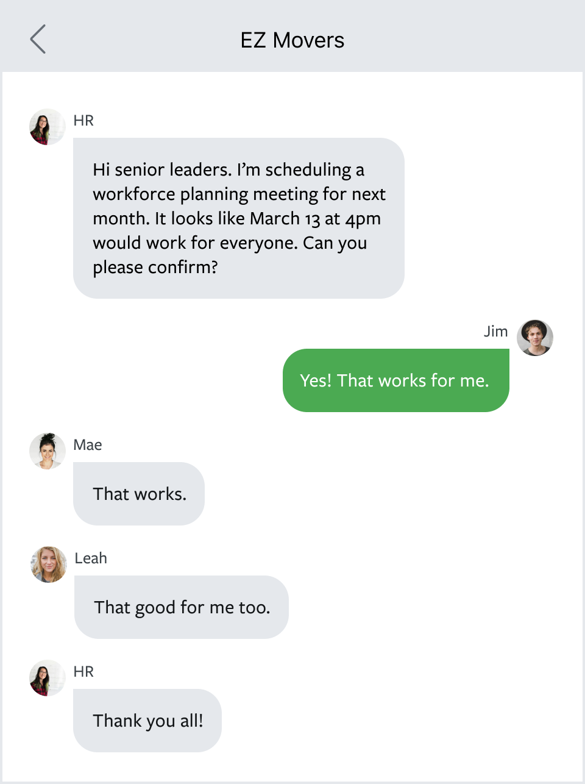The width and height of the screenshot is (585, 784).
Task: Select Mae's 'That works.' message
Action: (x=139, y=494)
